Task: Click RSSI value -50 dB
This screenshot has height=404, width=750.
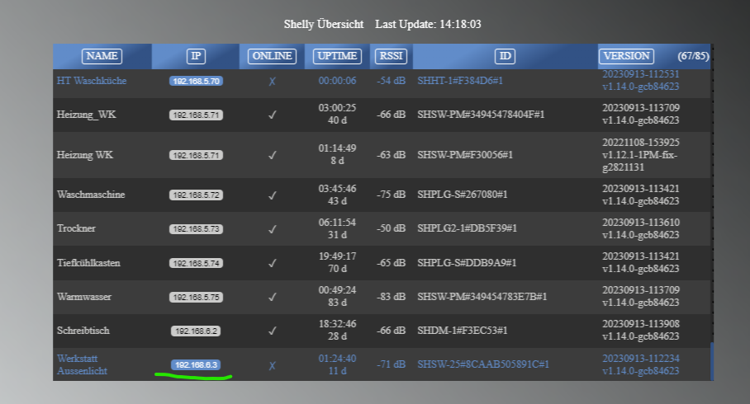Action: [x=391, y=228]
